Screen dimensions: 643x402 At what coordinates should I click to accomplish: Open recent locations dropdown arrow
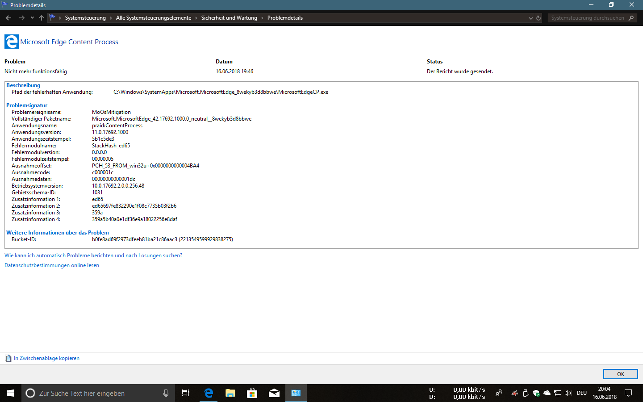pos(32,18)
